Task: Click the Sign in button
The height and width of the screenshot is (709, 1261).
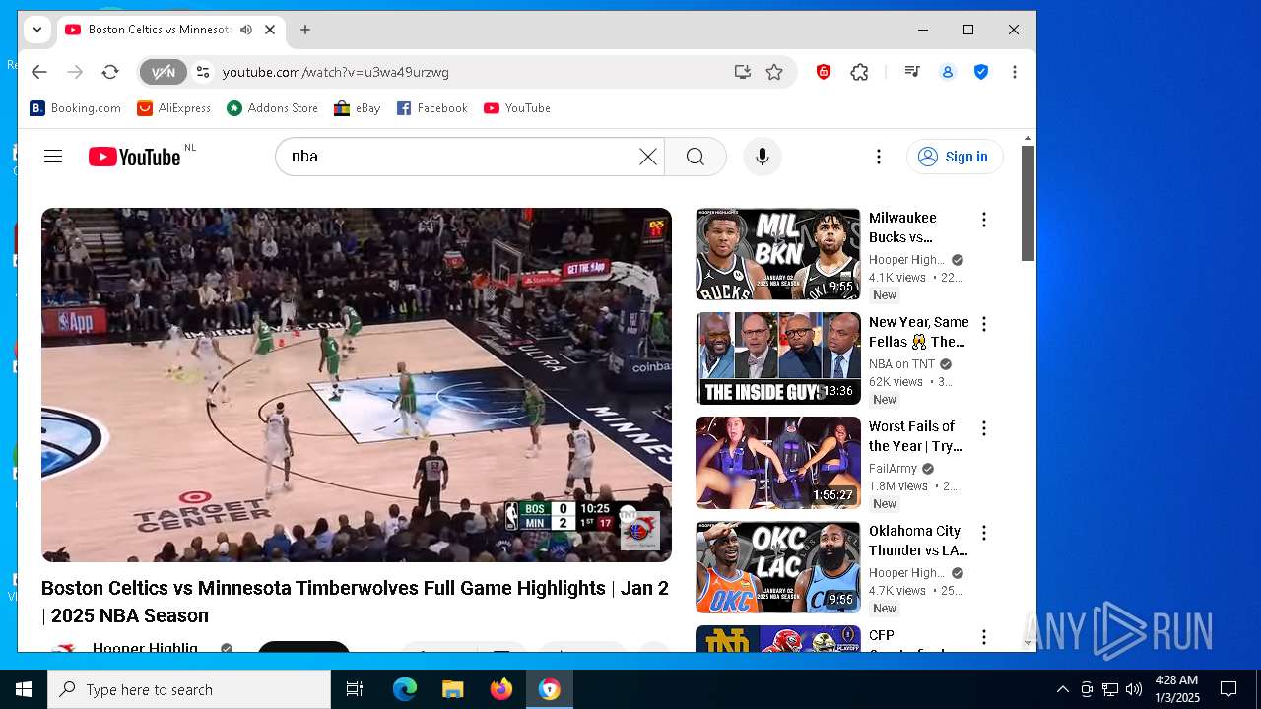Action: tap(954, 157)
